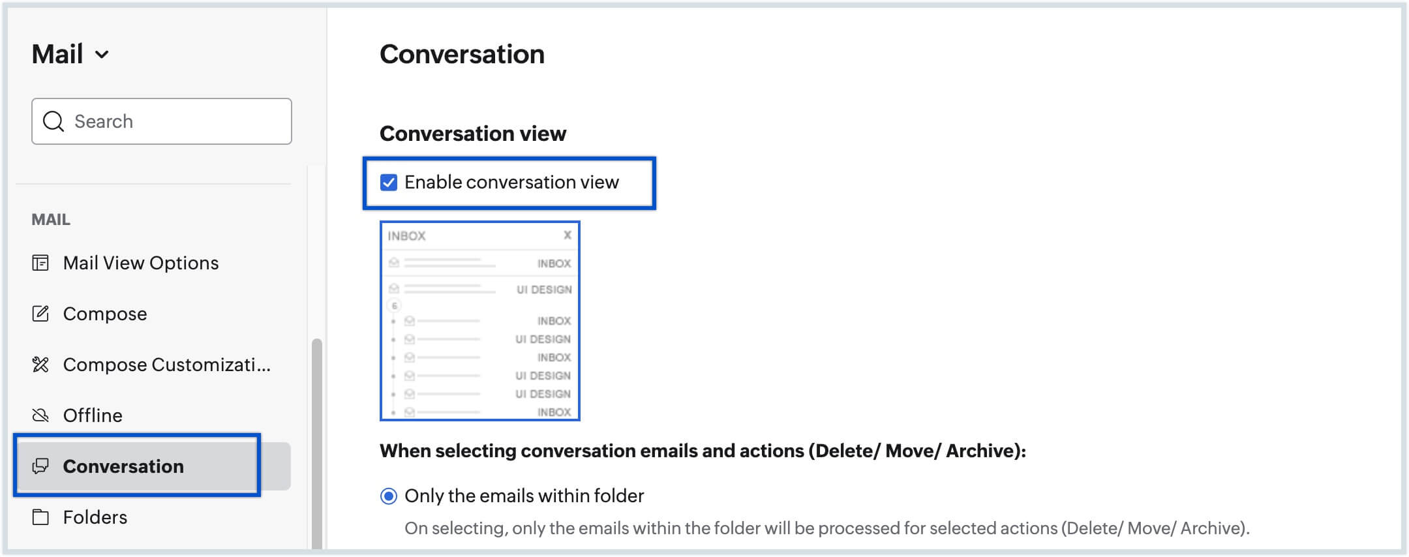Select Only the emails within folder radio
This screenshot has height=557, width=1409.
coord(389,496)
